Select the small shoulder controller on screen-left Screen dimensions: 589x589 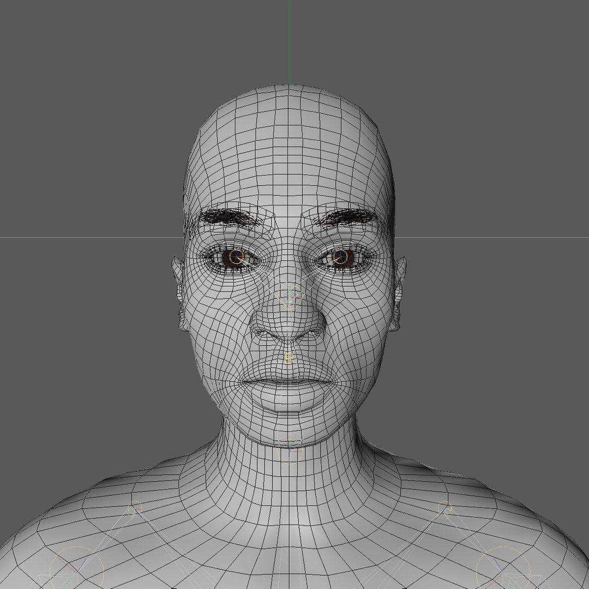[135, 509]
